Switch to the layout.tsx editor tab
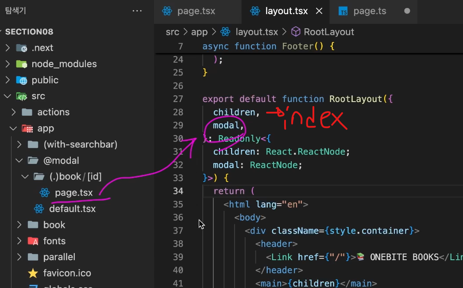Image resolution: width=463 pixels, height=288 pixels. (286, 11)
